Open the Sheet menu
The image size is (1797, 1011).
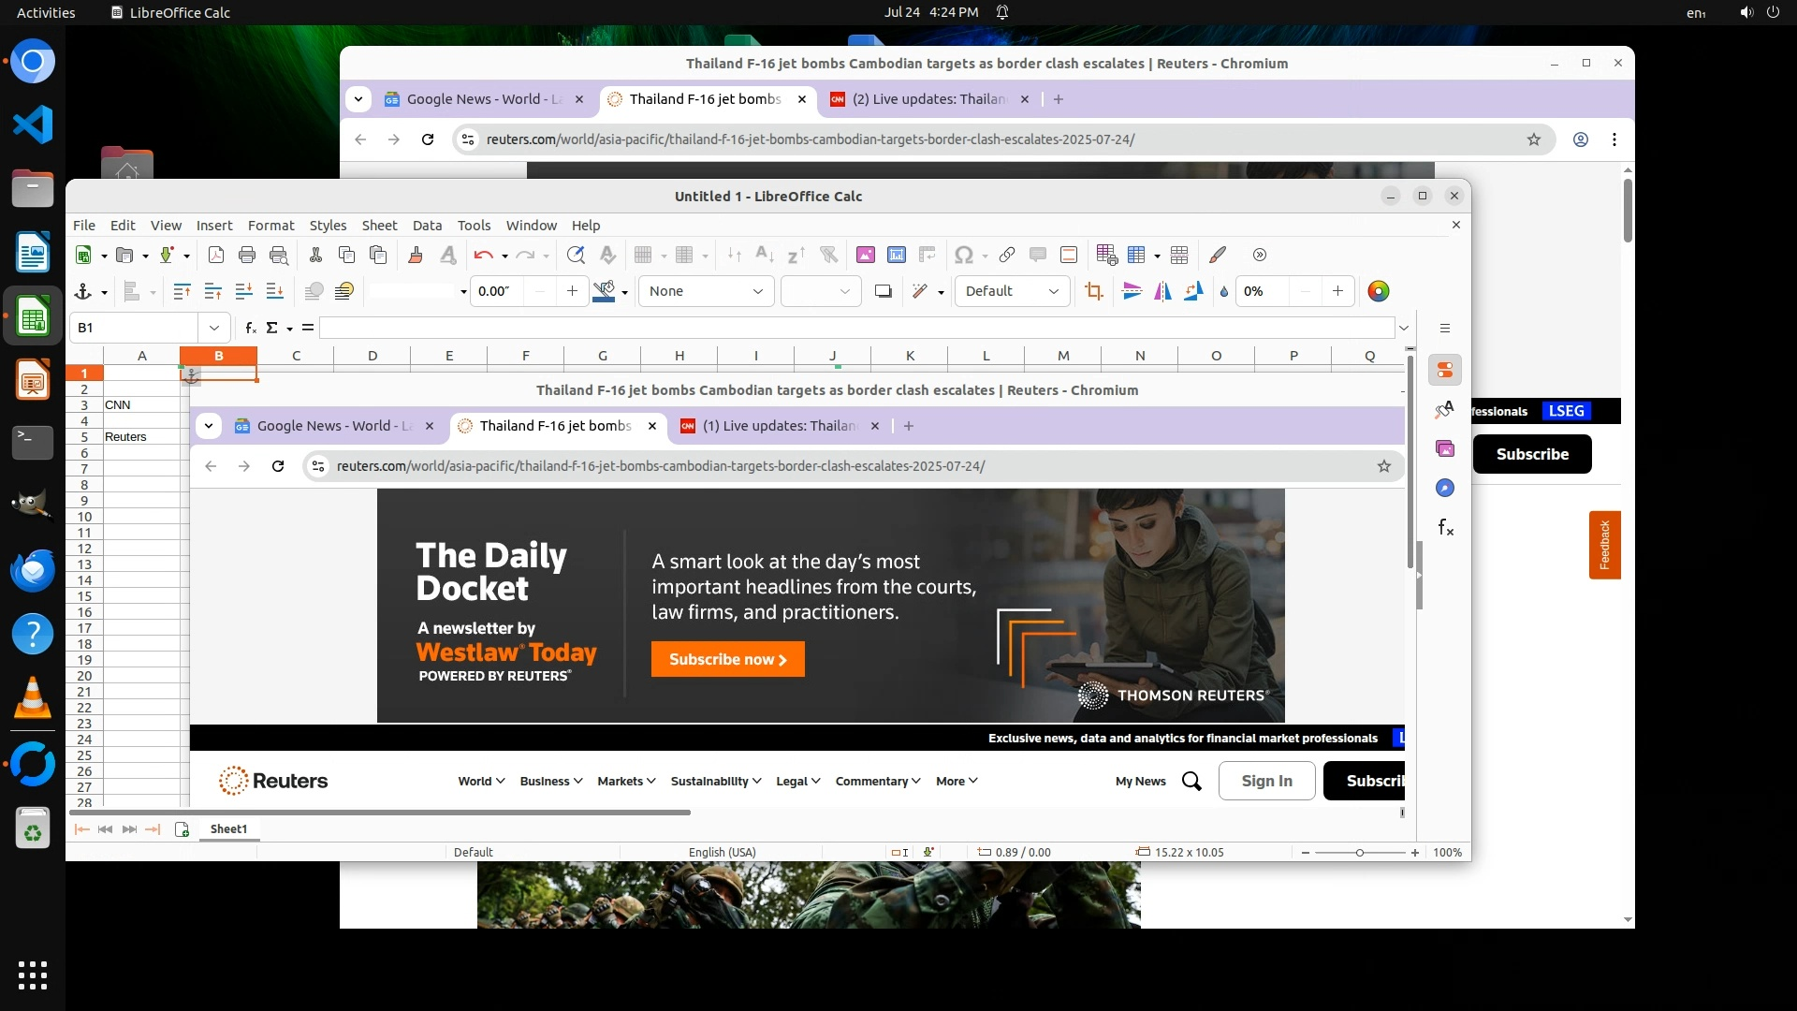coord(379,226)
